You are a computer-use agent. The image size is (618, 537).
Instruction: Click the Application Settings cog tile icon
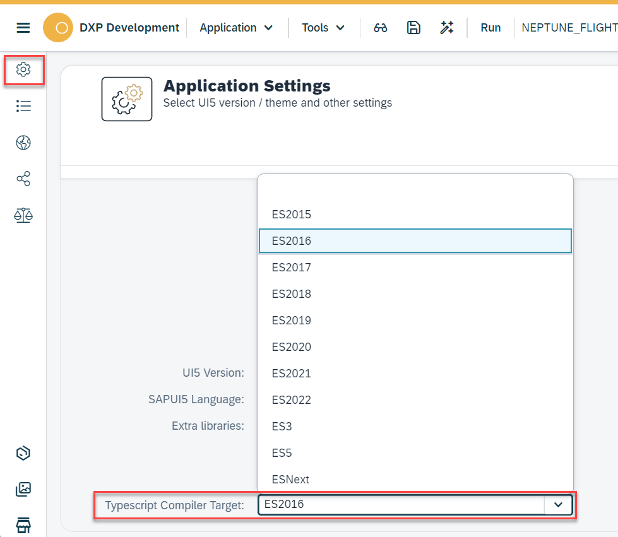(126, 99)
